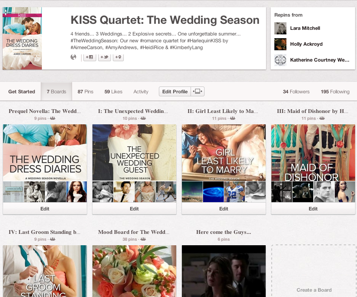Click the Edit Profile button
Screen dimensions: 357x297
pos(175,91)
